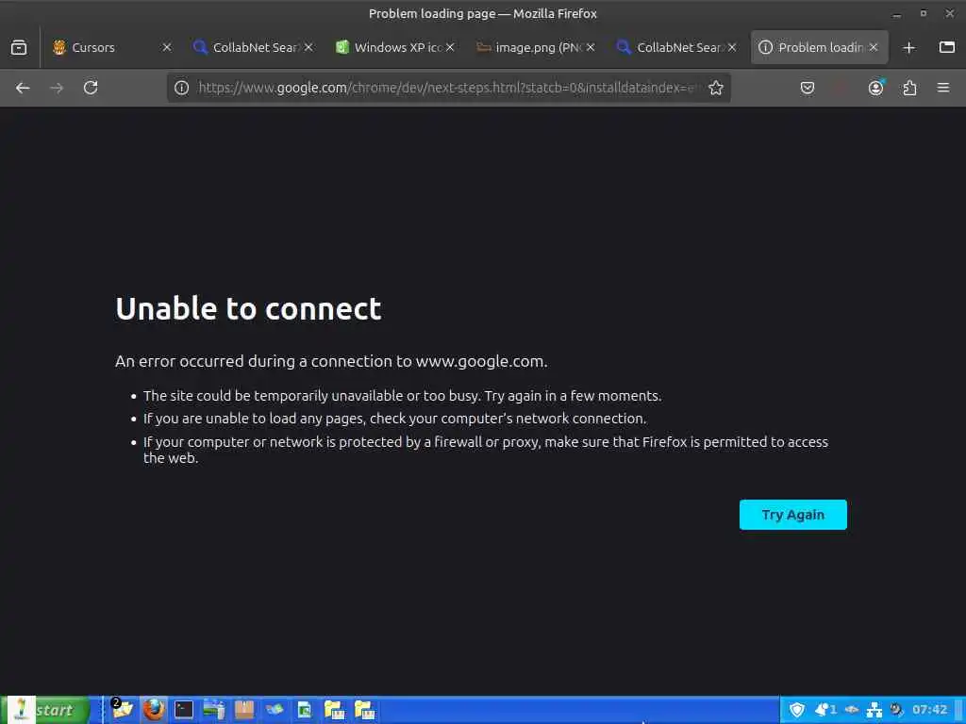Click the 'firewall or proxy' bullet text
Screen dimensions: 966x724
click(x=486, y=450)
